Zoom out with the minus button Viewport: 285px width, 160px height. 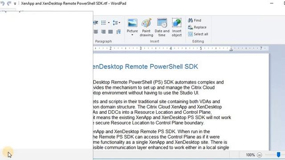(x=259, y=155)
